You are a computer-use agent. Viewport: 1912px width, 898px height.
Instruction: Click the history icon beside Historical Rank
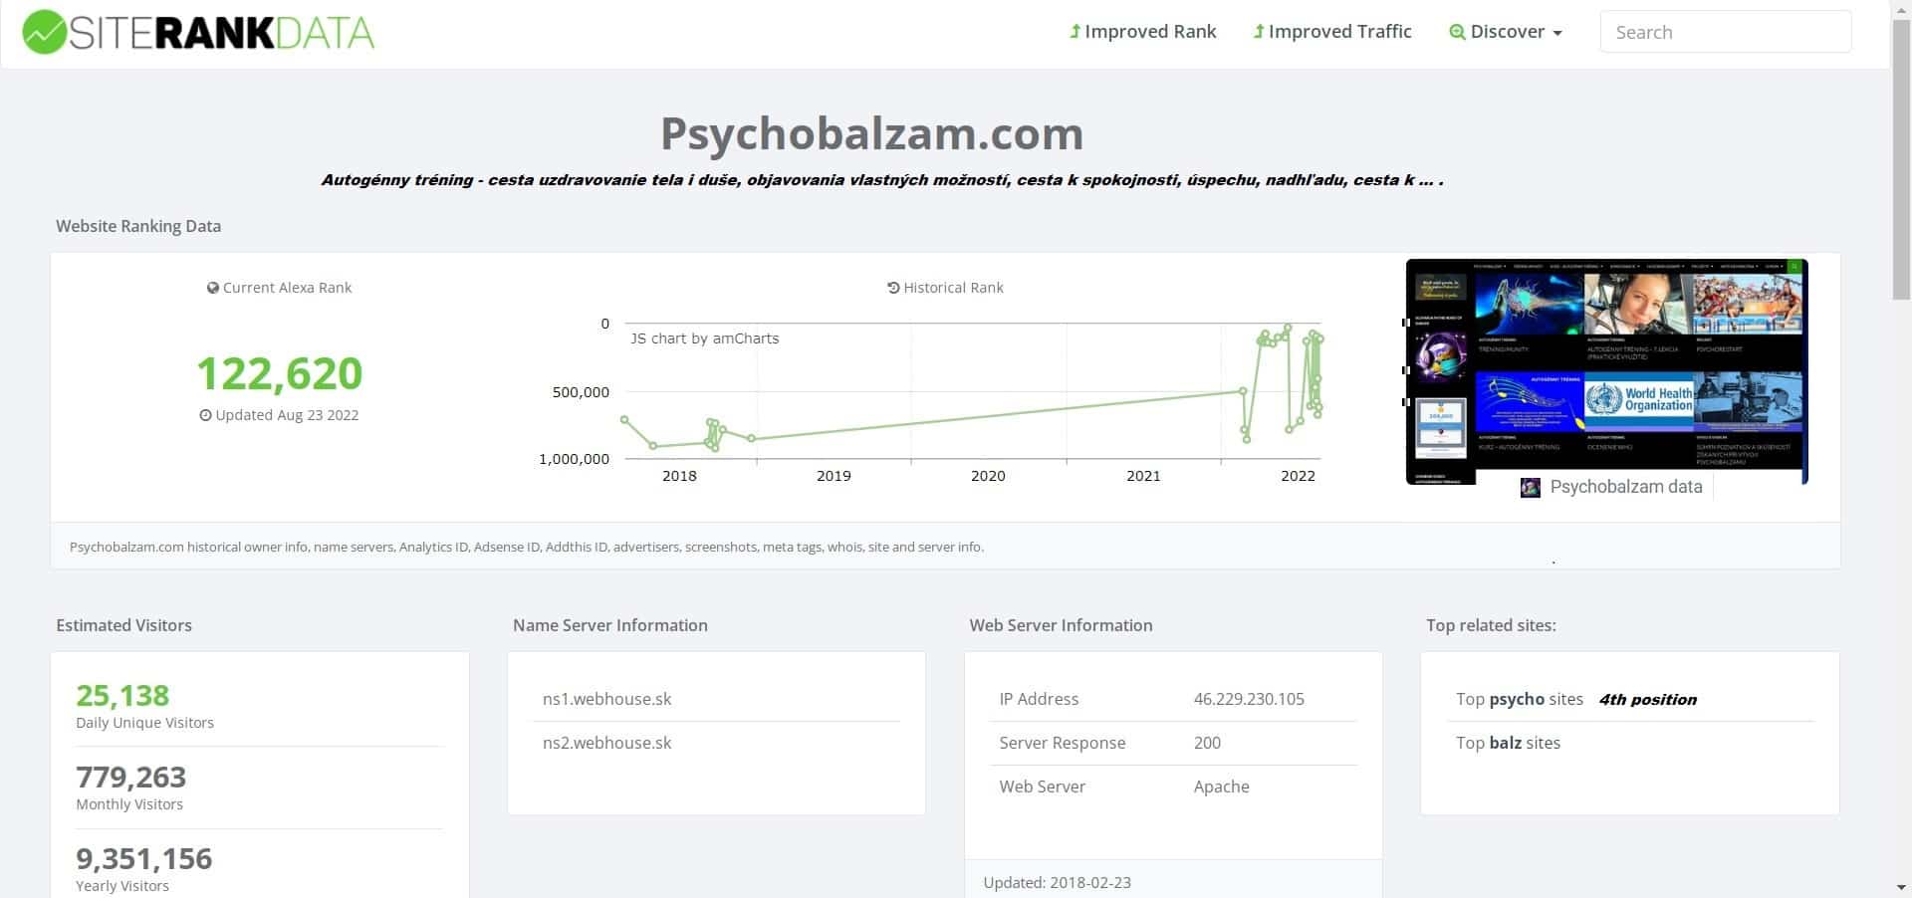coord(893,288)
